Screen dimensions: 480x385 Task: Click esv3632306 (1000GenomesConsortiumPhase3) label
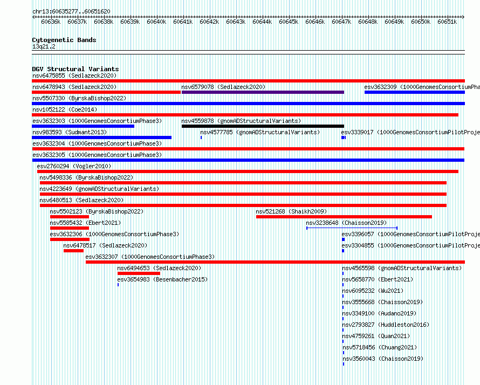[114, 234]
